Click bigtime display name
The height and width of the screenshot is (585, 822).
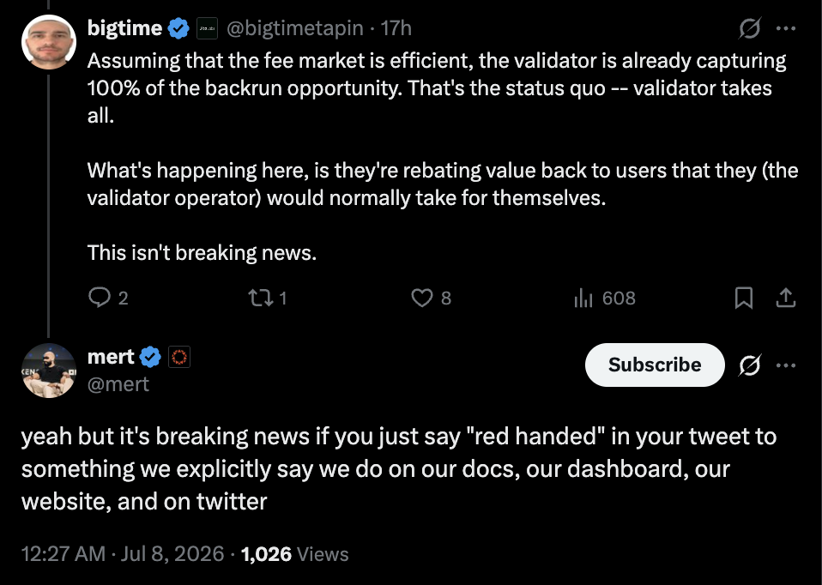[124, 28]
